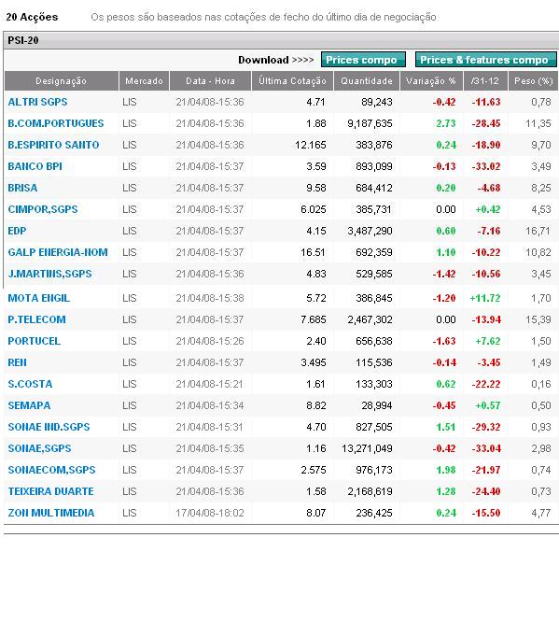
Task: Click the CIMPOR year-to-date value +0.42
Action: [x=488, y=209]
